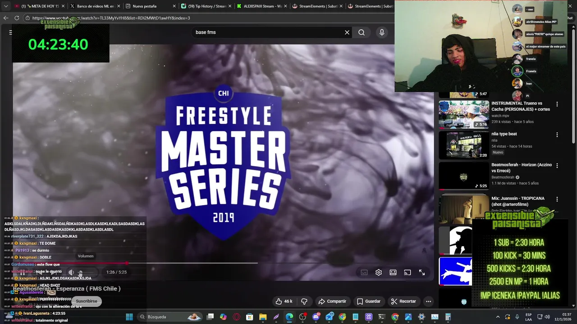Open the terminal app from the taskbar
The width and height of the screenshot is (577, 324).
[382, 317]
